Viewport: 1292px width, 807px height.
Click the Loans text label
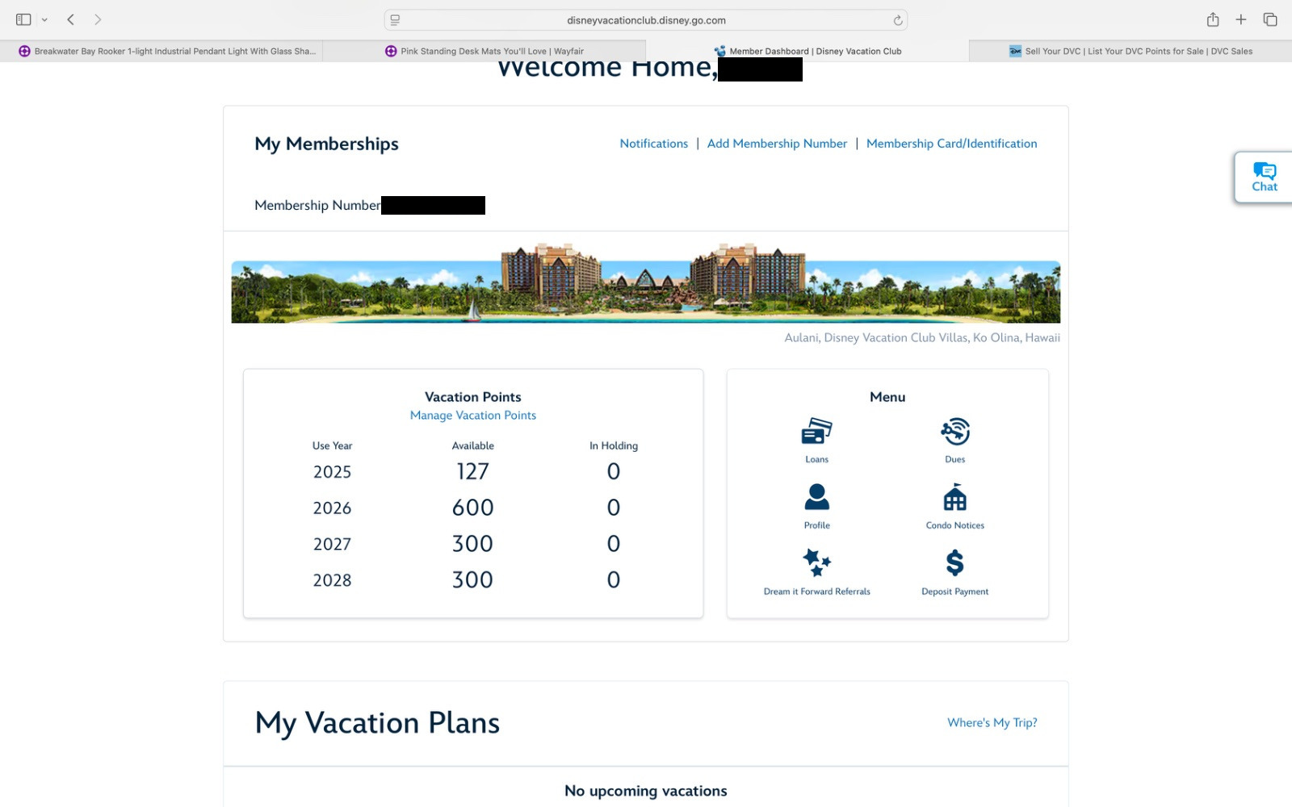[816, 459]
